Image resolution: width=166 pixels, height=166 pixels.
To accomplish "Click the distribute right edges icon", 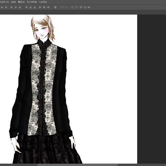I will click(48, 7).
